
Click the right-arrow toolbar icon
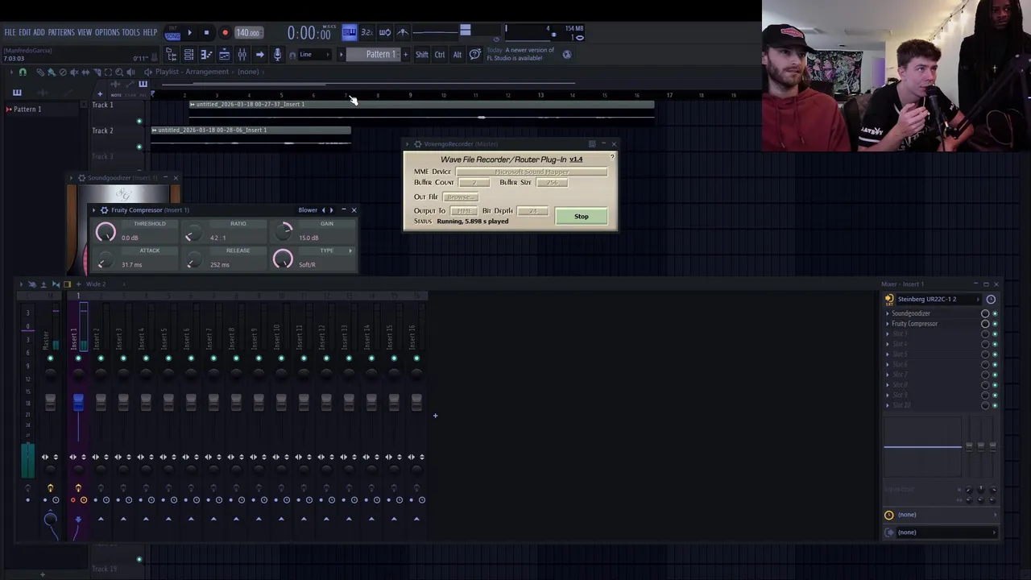(x=259, y=55)
